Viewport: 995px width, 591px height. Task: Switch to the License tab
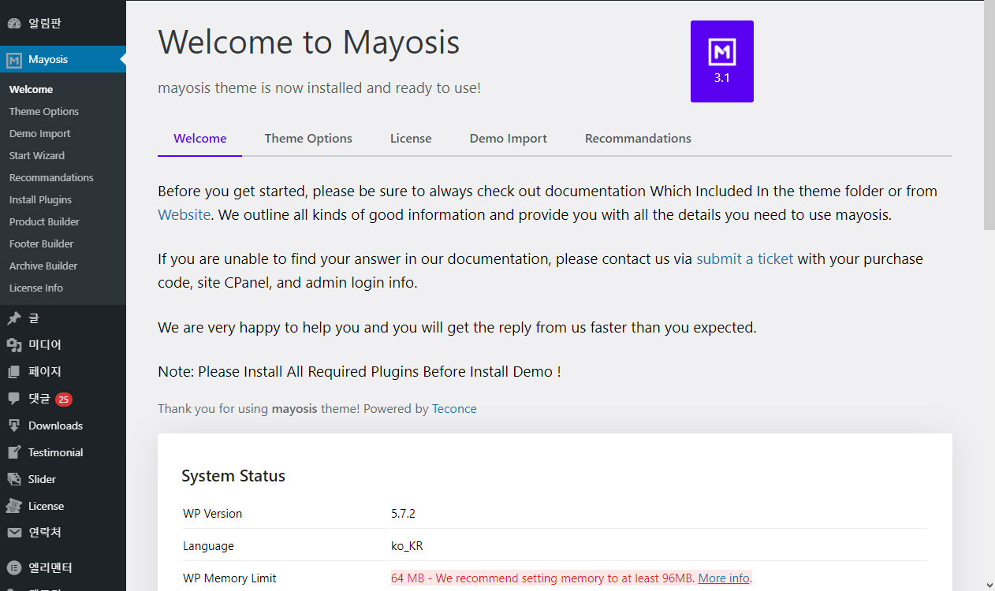(x=411, y=139)
